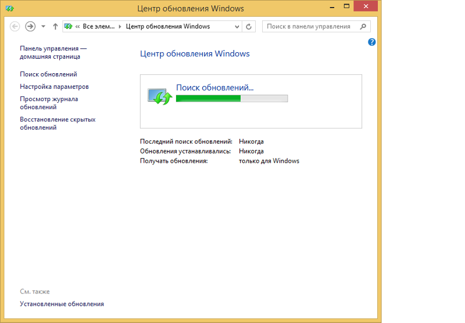465x323 pixels.
Task: Click the «Центр обновления Windows» breadcrumb
Action: [x=168, y=26]
